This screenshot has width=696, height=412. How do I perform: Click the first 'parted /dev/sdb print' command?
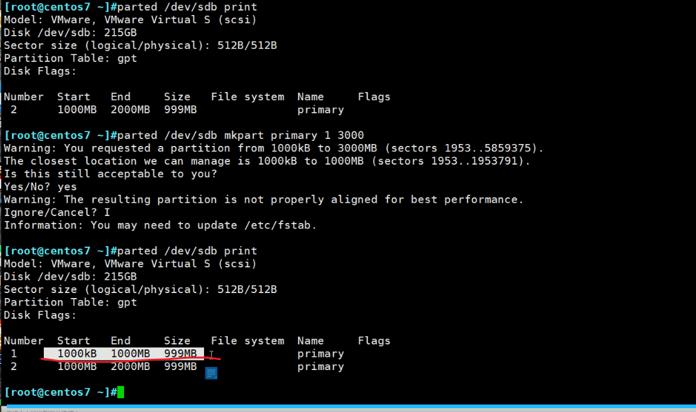[x=187, y=7]
